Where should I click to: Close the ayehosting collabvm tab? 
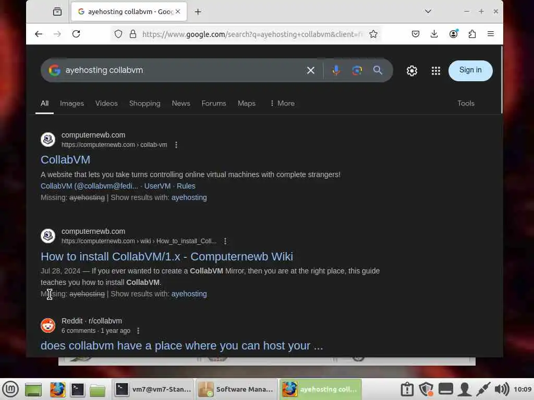[x=178, y=11]
